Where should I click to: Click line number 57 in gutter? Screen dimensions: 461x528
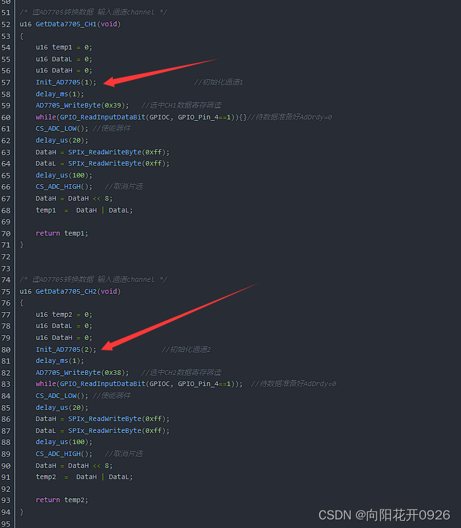6,82
